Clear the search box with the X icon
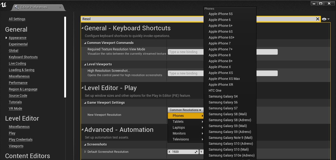This screenshot has height=160, width=336. click(318, 19)
